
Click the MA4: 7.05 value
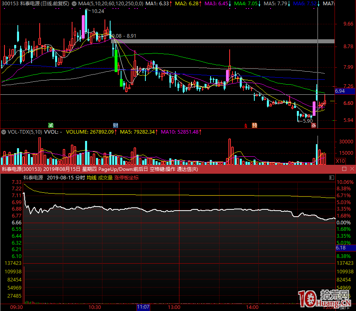pyautogui.click(x=246, y=4)
